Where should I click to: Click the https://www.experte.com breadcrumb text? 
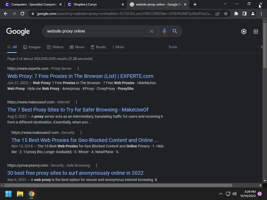pos(28,68)
